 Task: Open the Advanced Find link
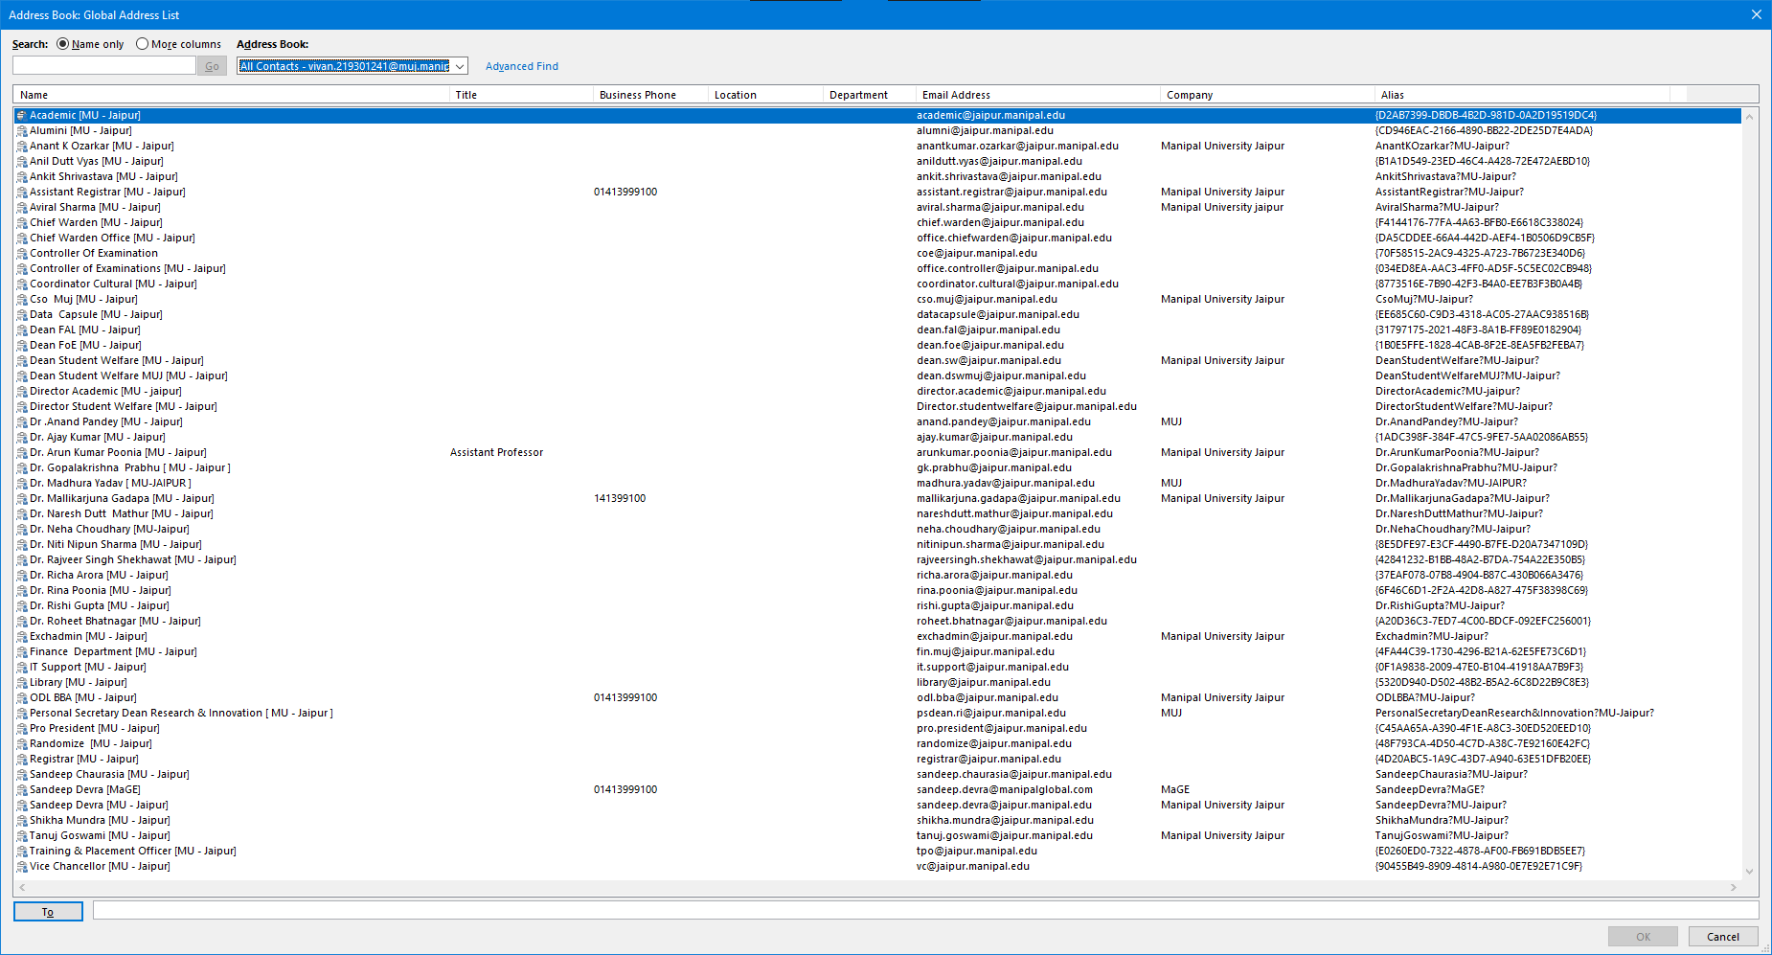point(521,66)
